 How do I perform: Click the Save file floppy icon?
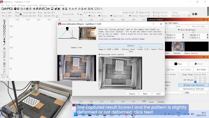(x=8, y=9)
